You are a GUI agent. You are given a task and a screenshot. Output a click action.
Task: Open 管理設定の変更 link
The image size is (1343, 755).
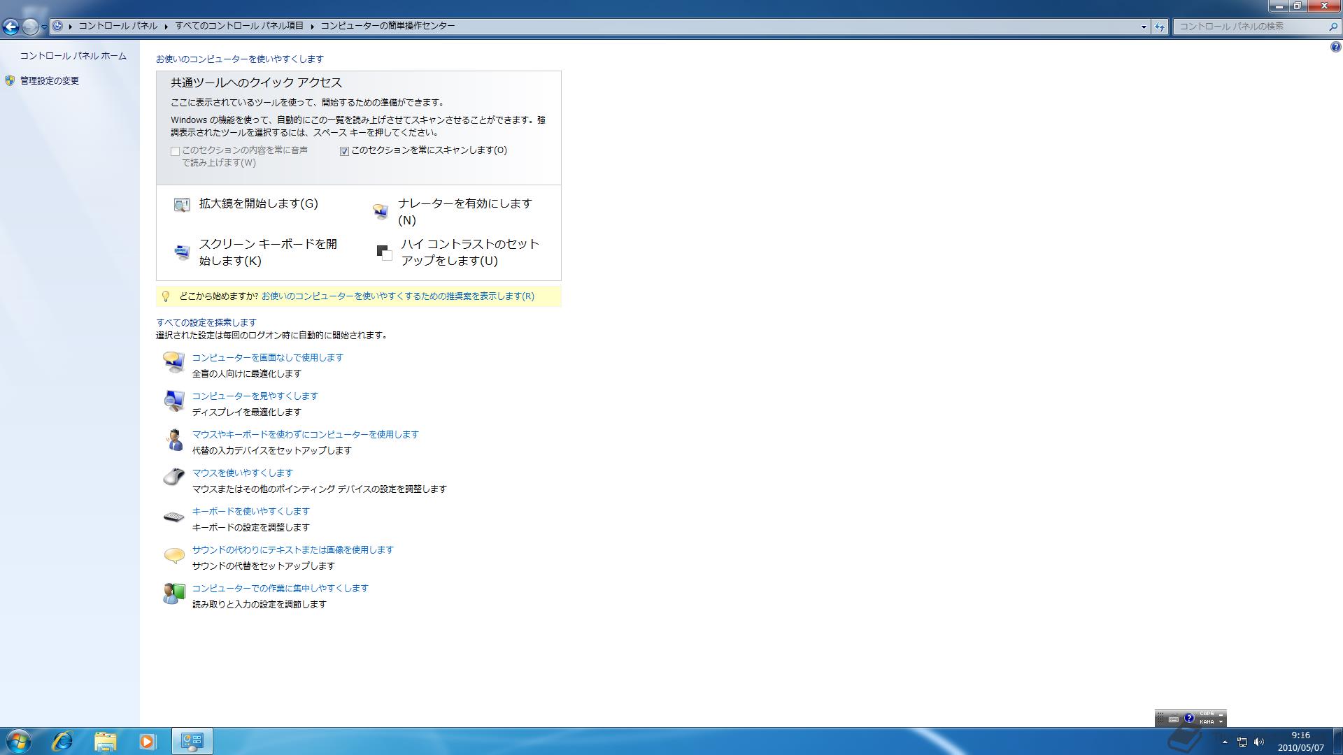(50, 81)
